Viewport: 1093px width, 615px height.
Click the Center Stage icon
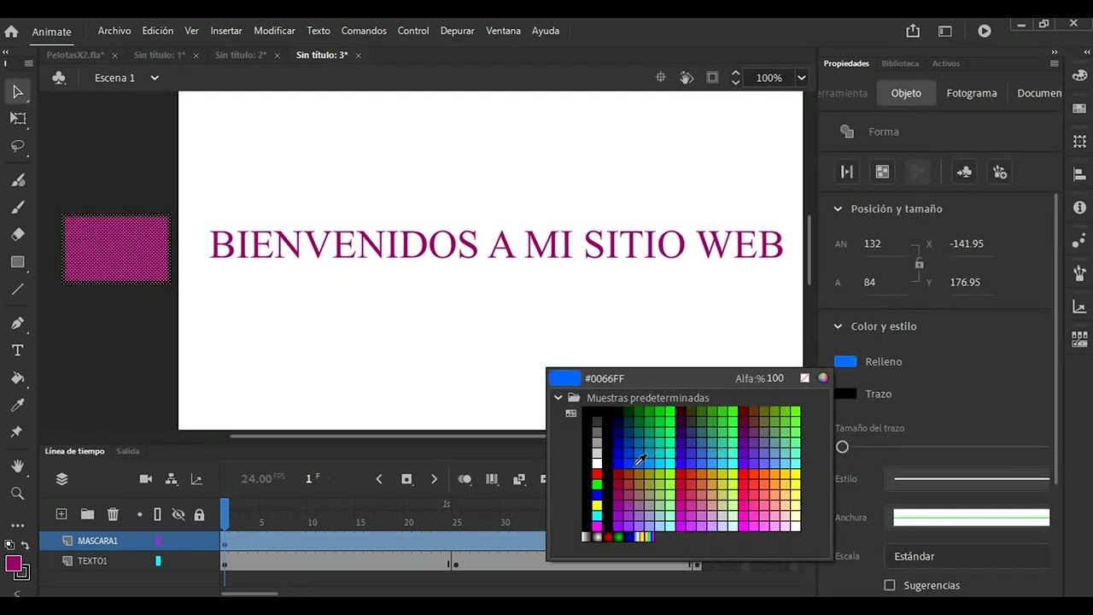click(x=660, y=78)
